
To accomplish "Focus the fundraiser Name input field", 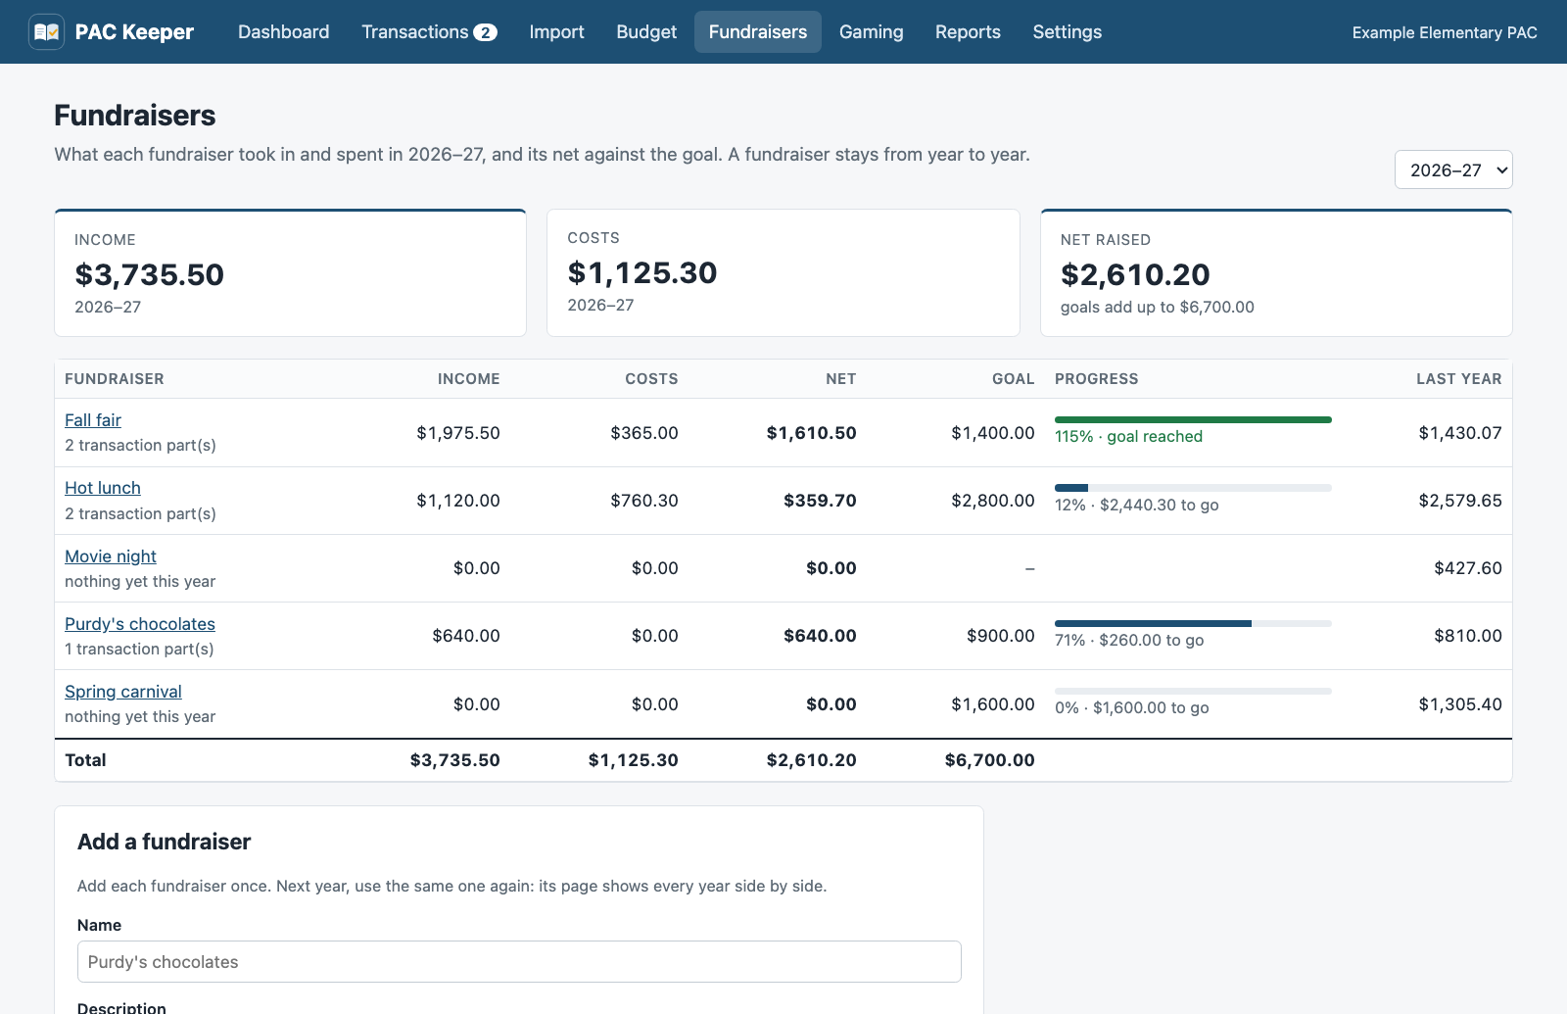I will pos(519,962).
